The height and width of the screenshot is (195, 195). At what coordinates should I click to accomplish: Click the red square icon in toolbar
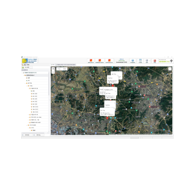click(155, 61)
